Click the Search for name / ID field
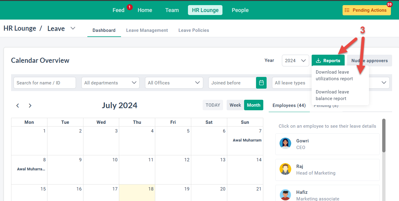Viewport: 399px width, 201px height. [x=45, y=83]
